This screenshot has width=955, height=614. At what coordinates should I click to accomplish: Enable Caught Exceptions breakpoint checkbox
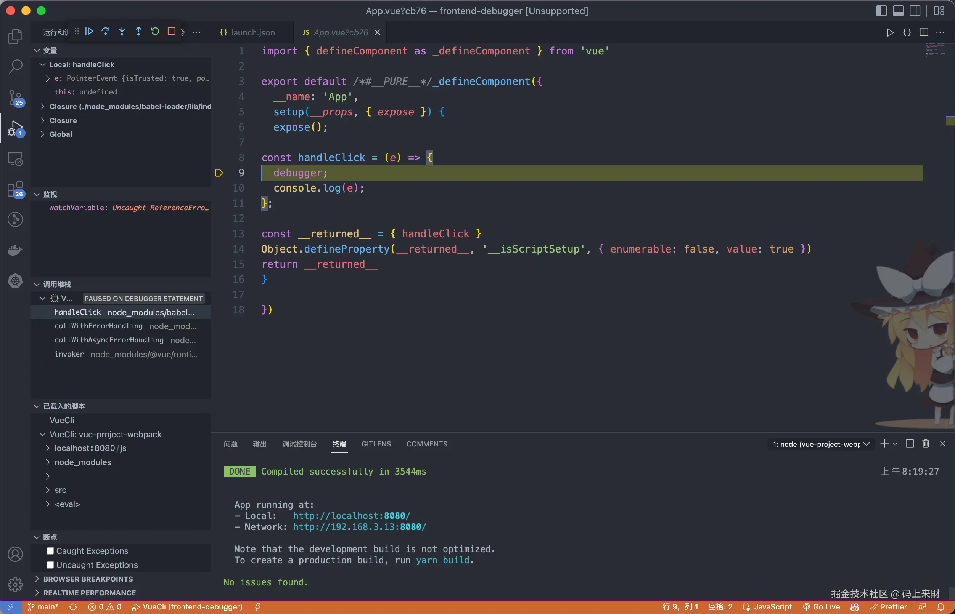click(x=50, y=551)
